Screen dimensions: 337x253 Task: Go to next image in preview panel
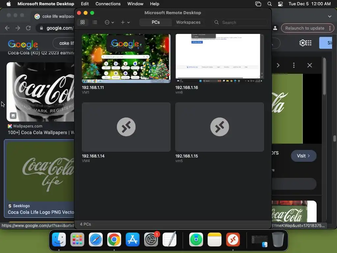[x=278, y=65]
